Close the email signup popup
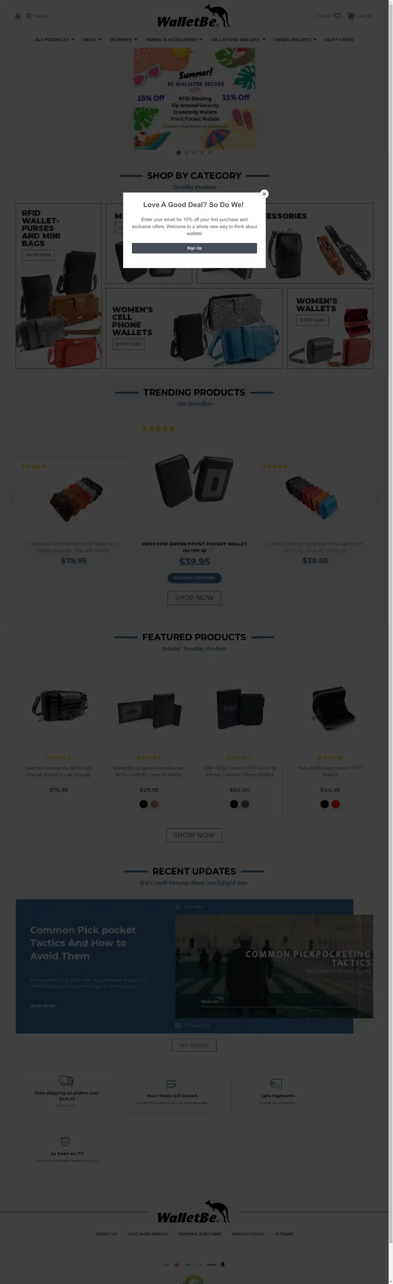Image resolution: width=393 pixels, height=1284 pixels. (264, 194)
